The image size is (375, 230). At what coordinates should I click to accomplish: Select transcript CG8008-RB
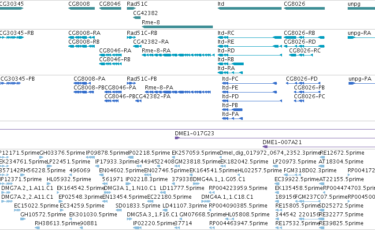(82, 46)
